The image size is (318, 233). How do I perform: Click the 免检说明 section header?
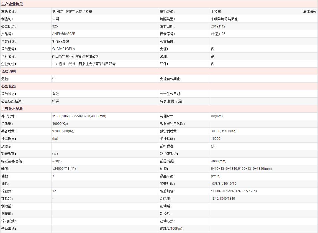(x=9, y=72)
